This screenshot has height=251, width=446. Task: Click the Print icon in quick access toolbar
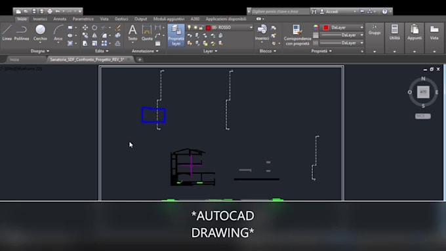[x=50, y=11]
